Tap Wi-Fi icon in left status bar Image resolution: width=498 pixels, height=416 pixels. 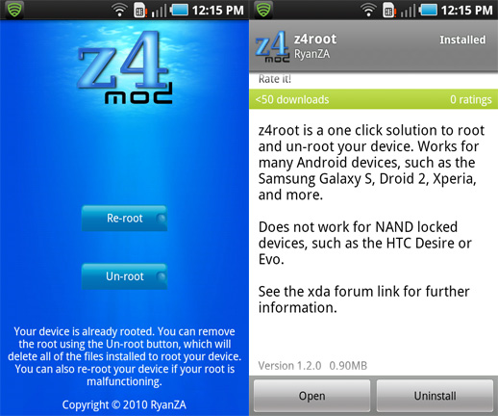point(119,11)
